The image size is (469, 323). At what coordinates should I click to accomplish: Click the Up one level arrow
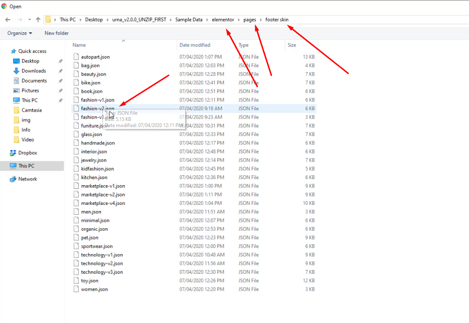click(x=38, y=20)
